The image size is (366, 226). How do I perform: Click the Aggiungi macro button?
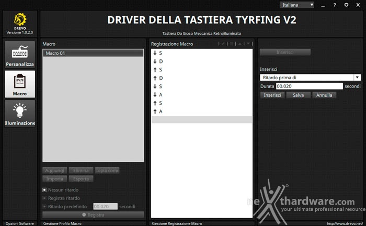pos(54,170)
